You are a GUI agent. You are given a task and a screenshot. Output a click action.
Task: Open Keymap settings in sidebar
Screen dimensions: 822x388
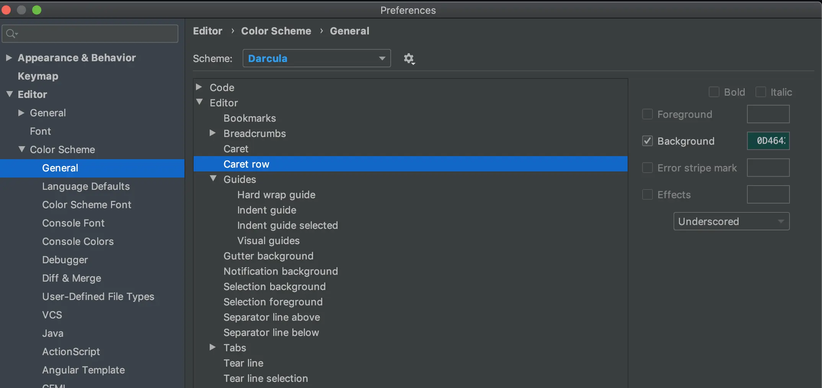click(38, 76)
